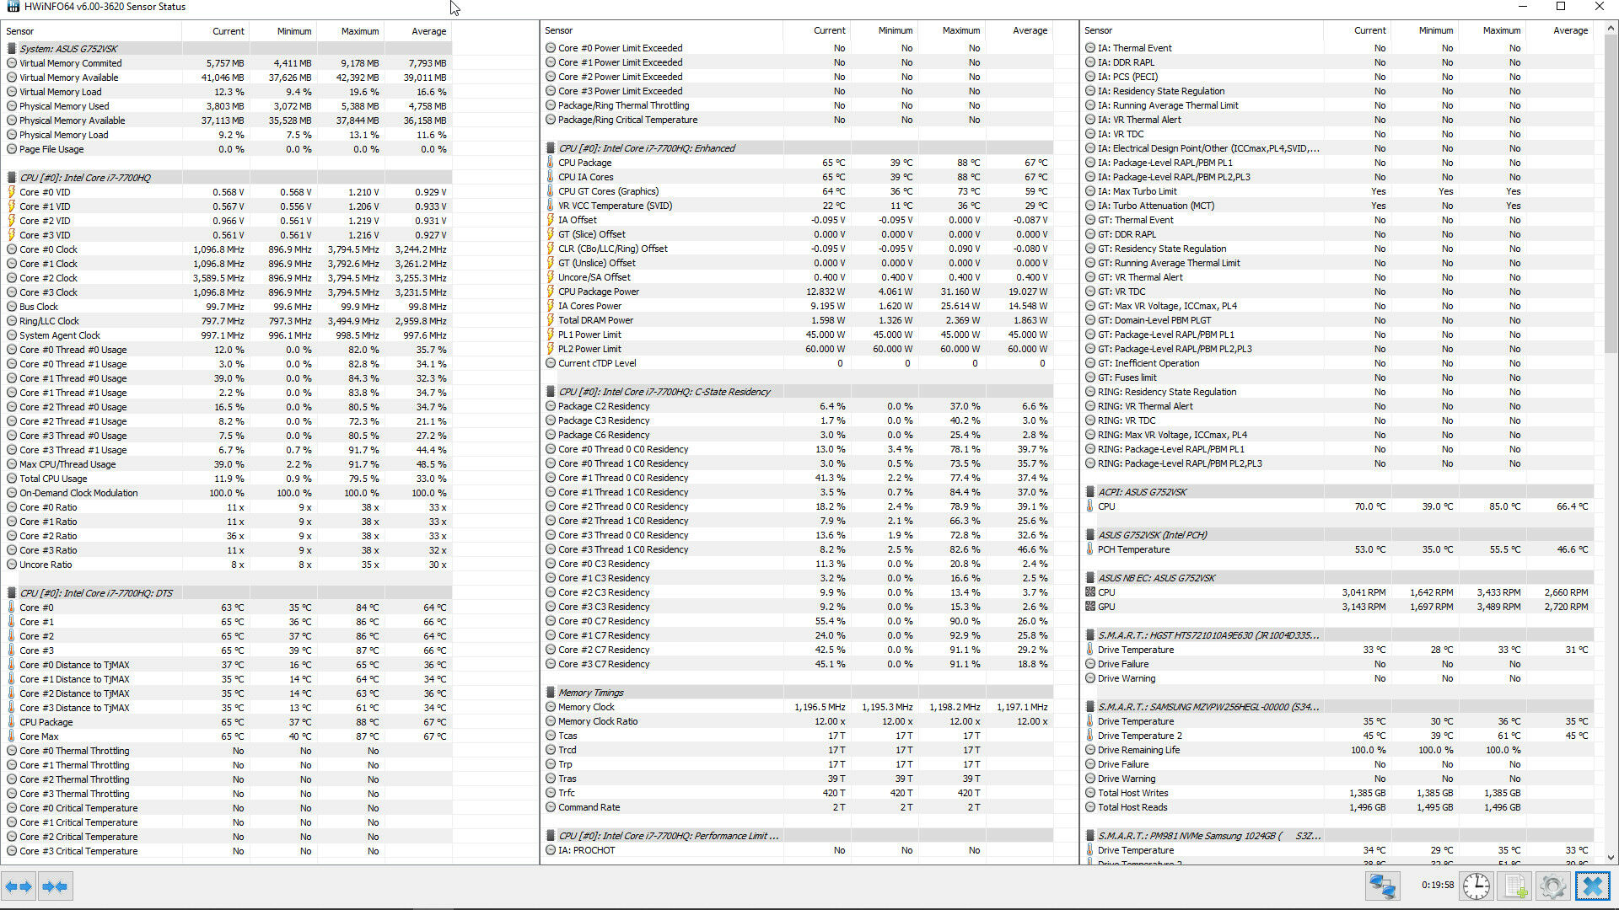Select the S.M.A.R.T. HGST drive header

(1338, 635)
